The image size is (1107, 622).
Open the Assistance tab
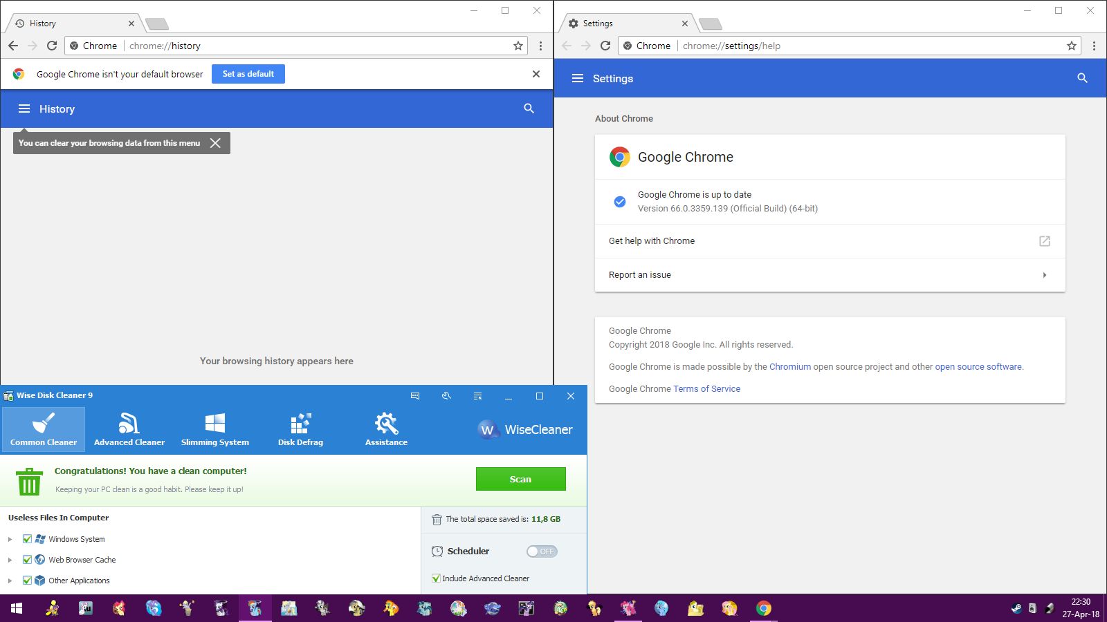(387, 429)
